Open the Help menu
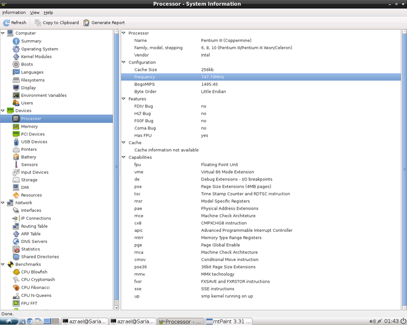The image size is (407, 325). 48,13
